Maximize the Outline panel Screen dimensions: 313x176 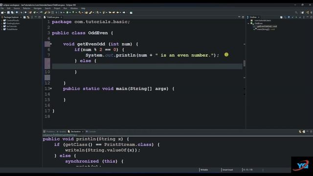(x=311, y=18)
